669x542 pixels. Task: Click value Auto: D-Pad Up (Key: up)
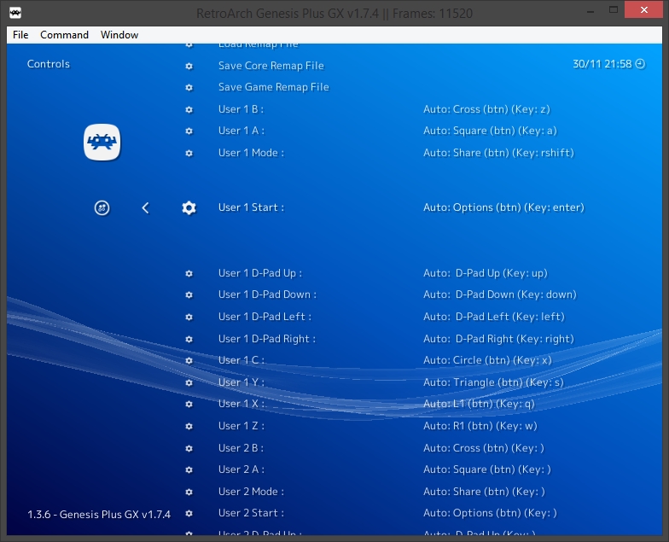[486, 273]
